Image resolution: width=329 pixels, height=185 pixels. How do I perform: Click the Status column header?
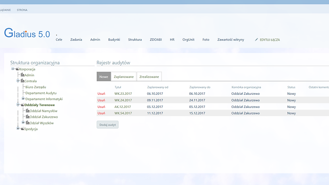coord(291,87)
